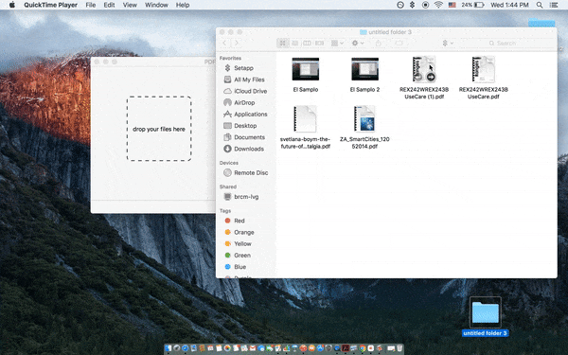Open the Dropbox dropdown in Finder toolbar
568x355 pixels.
coord(448,44)
